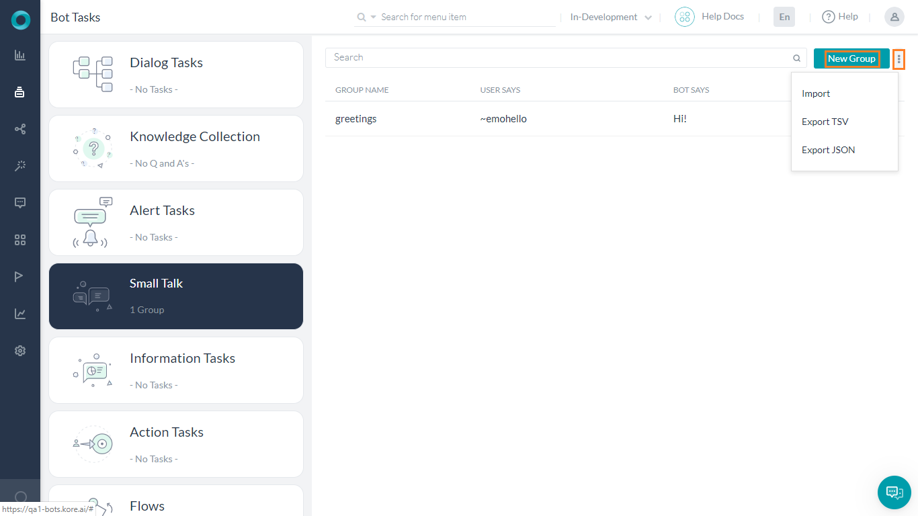Toggle the three-dot more options menu
918x516 pixels.
pyautogui.click(x=899, y=59)
